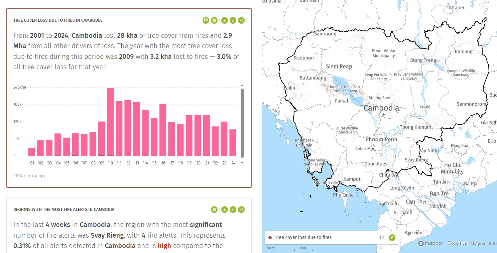
Task: Download the tree cover loss due to fires data
Action: tap(225, 20)
